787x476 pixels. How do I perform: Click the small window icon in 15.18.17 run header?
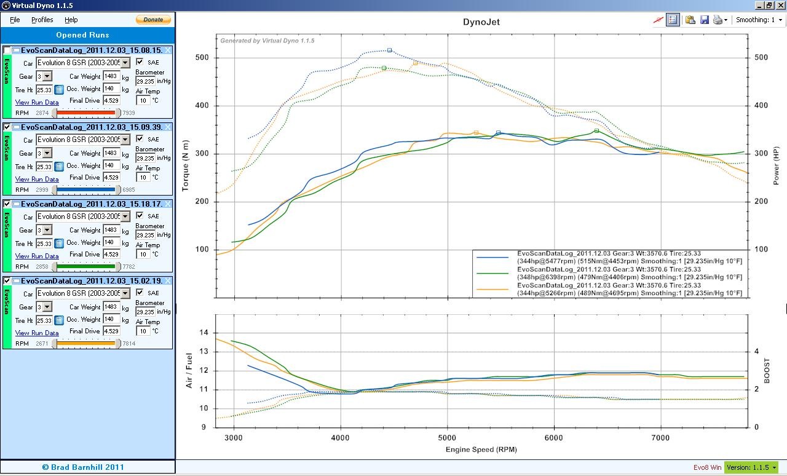(16, 204)
